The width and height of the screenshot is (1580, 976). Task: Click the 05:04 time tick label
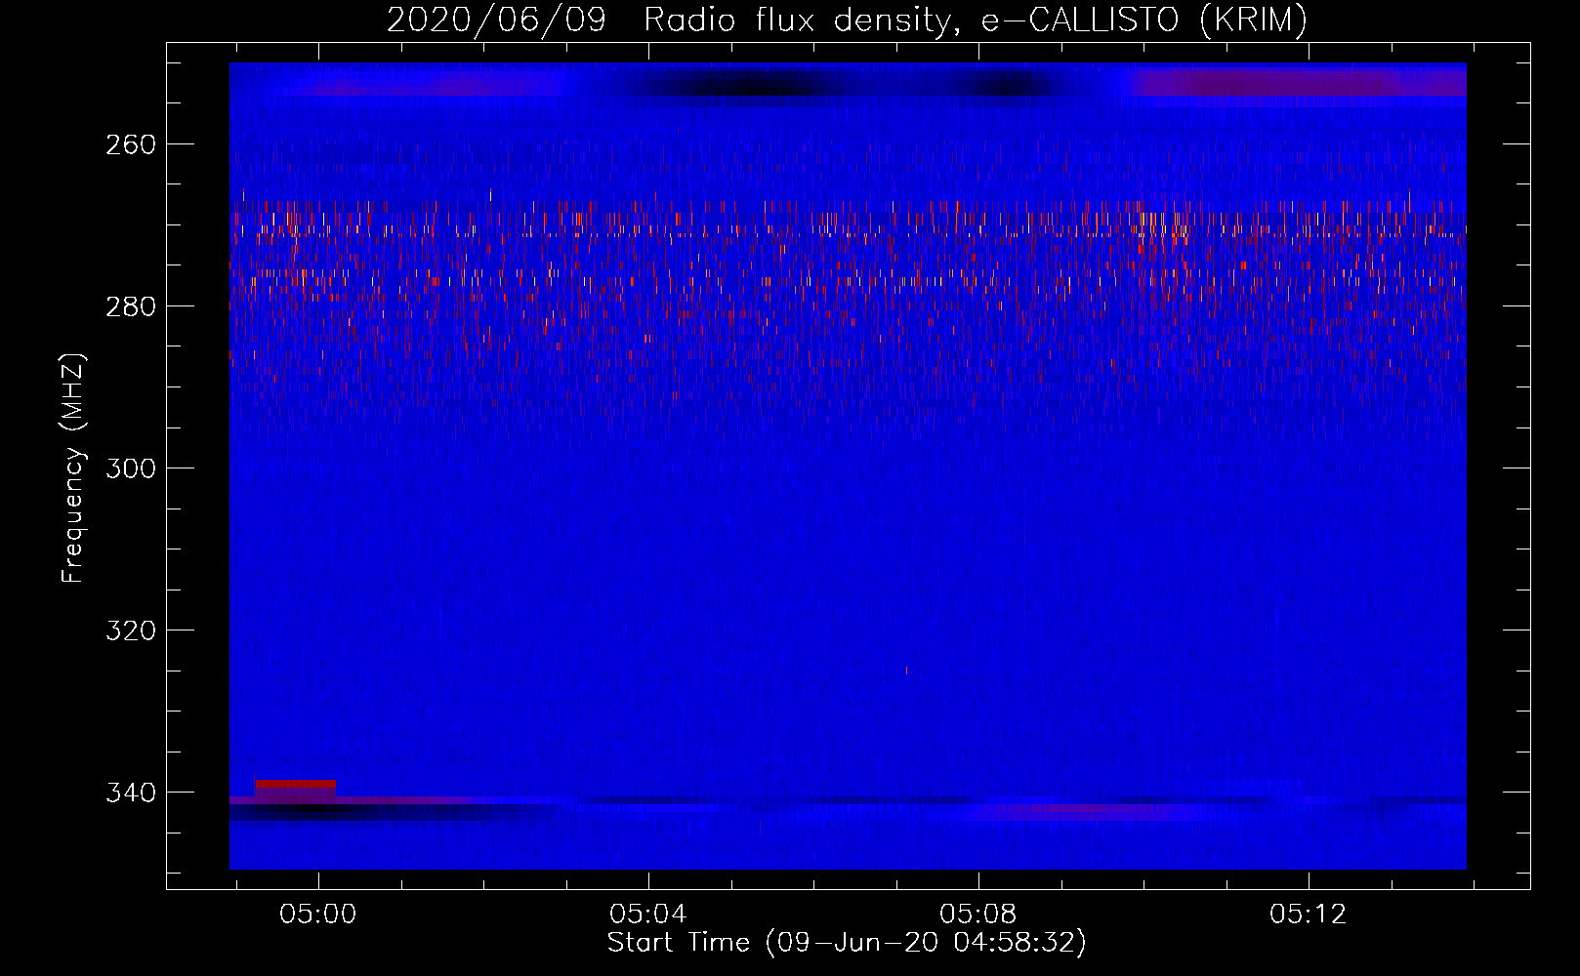648,915
